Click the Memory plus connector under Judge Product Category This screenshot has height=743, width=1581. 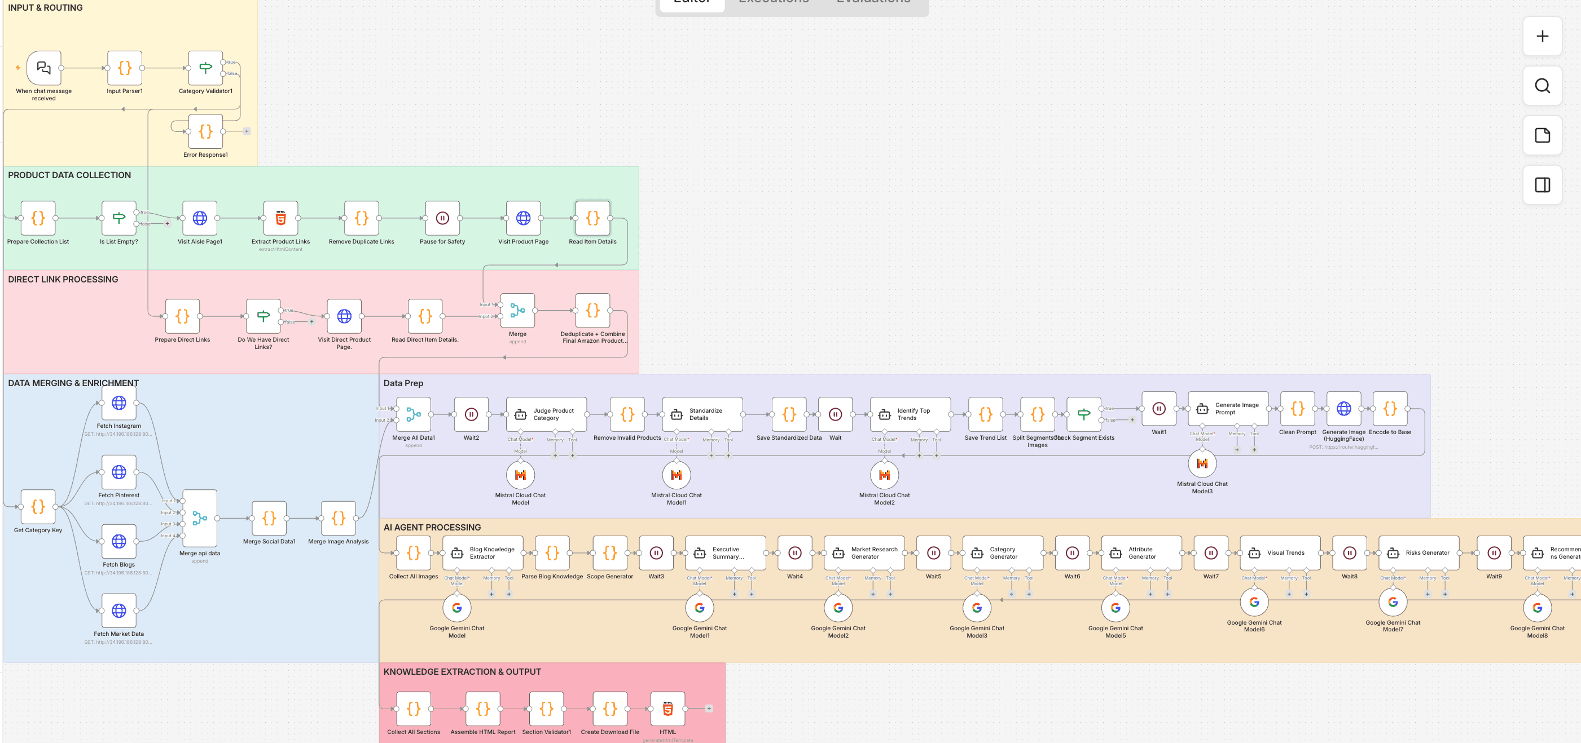click(555, 456)
